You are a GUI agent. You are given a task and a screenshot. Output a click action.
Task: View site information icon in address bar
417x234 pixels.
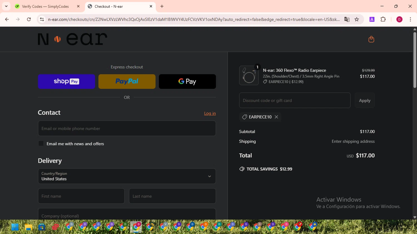42,19
